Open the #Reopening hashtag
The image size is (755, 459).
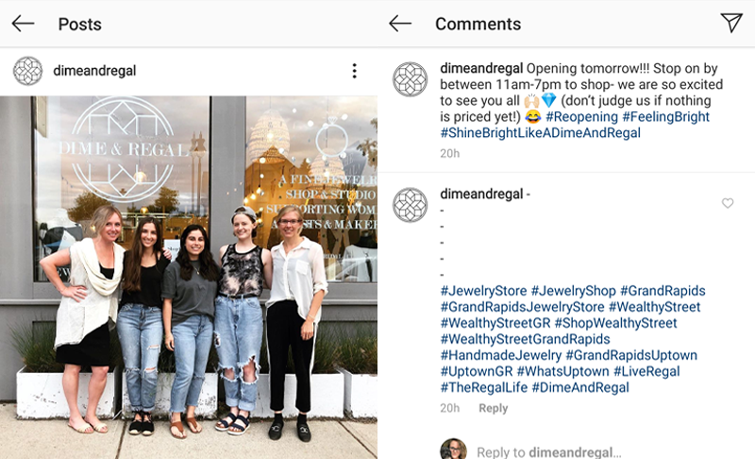pos(581,116)
